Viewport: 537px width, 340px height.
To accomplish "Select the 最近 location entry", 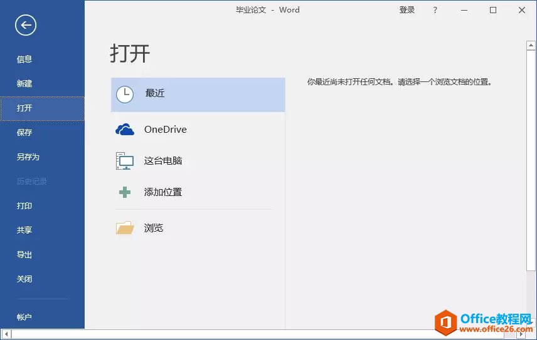I will point(198,95).
